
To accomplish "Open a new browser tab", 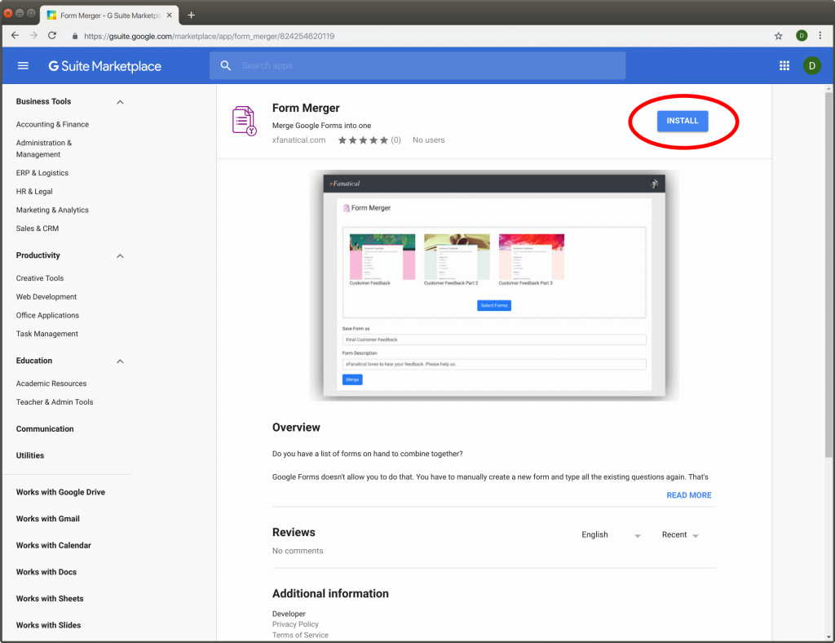I will click(191, 15).
